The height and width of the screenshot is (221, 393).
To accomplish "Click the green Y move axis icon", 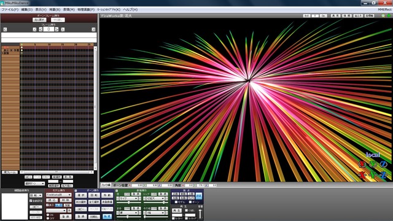I will pos(373,175).
